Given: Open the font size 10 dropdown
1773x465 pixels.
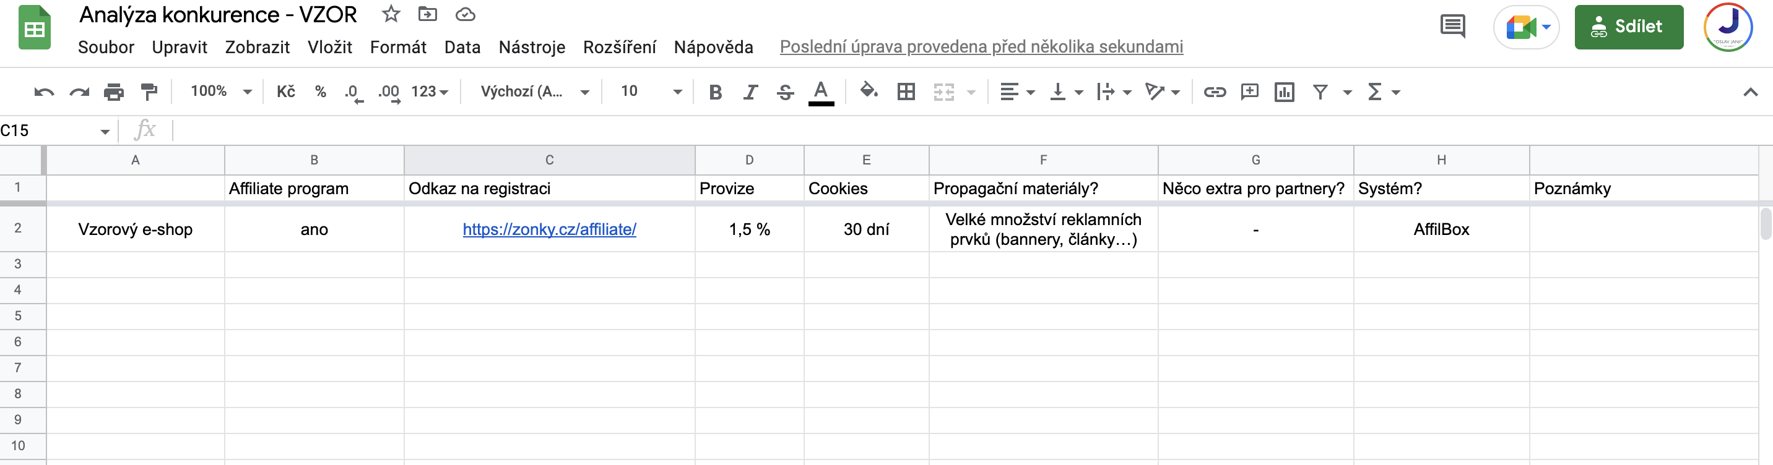Looking at the screenshot, I should 651,92.
